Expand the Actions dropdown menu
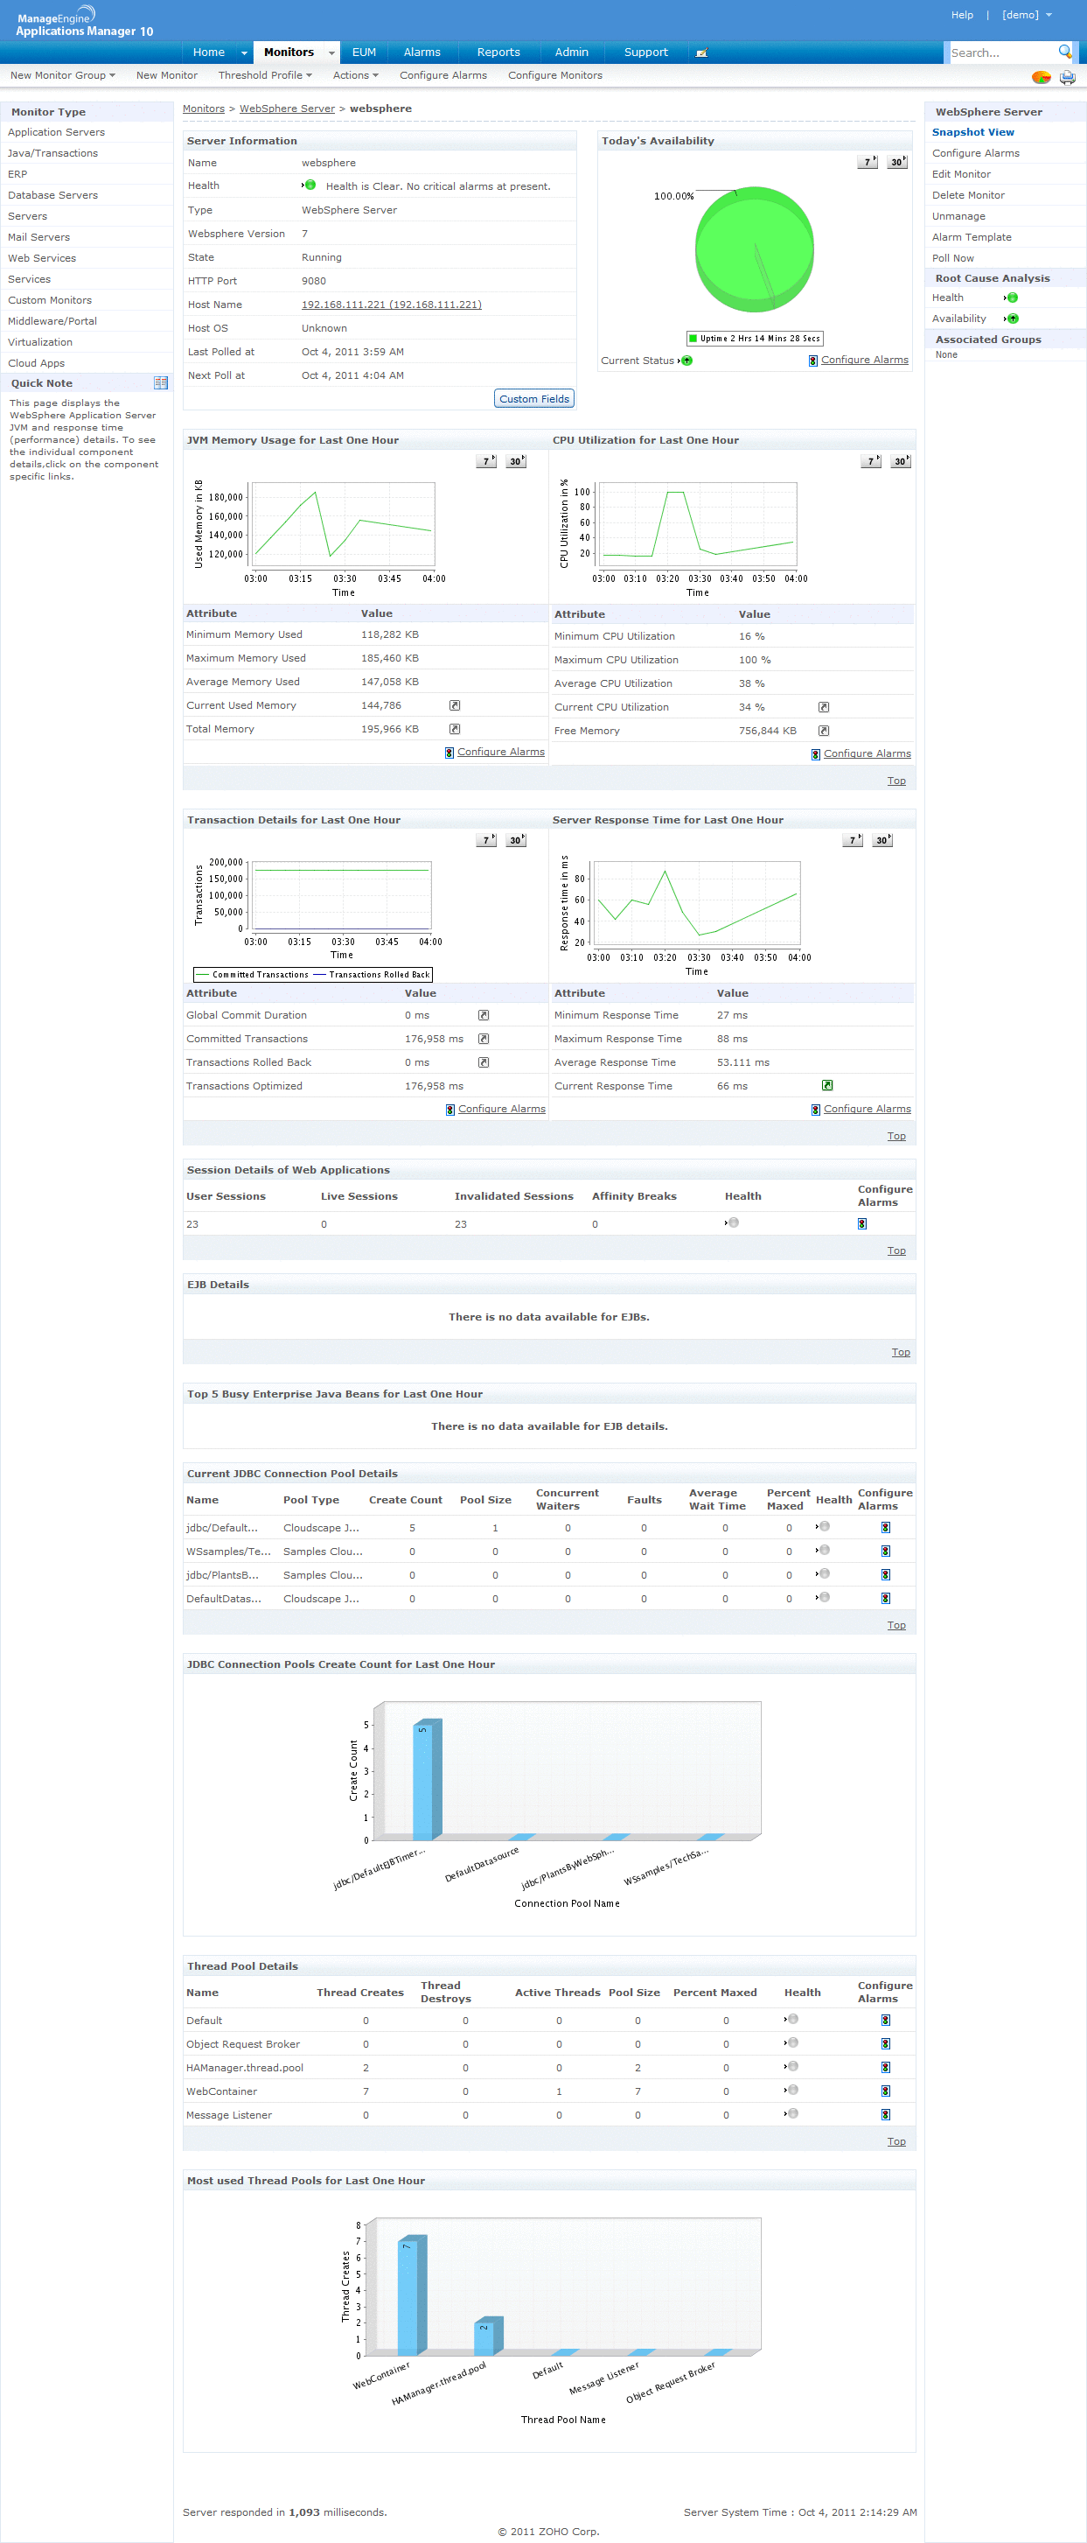Viewport: 1087px width, 2543px height. coord(355,75)
